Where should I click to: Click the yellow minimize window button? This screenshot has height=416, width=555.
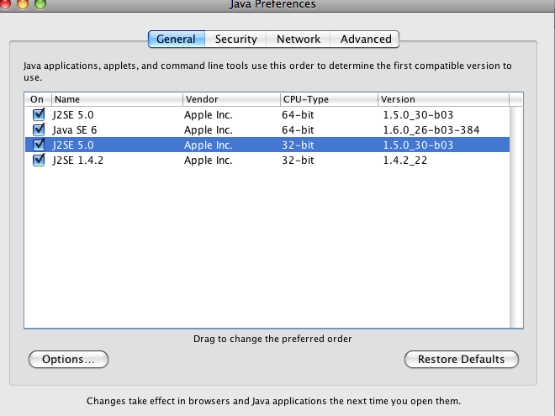23,3
